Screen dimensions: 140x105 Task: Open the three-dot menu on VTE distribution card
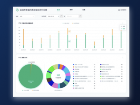point(123,57)
